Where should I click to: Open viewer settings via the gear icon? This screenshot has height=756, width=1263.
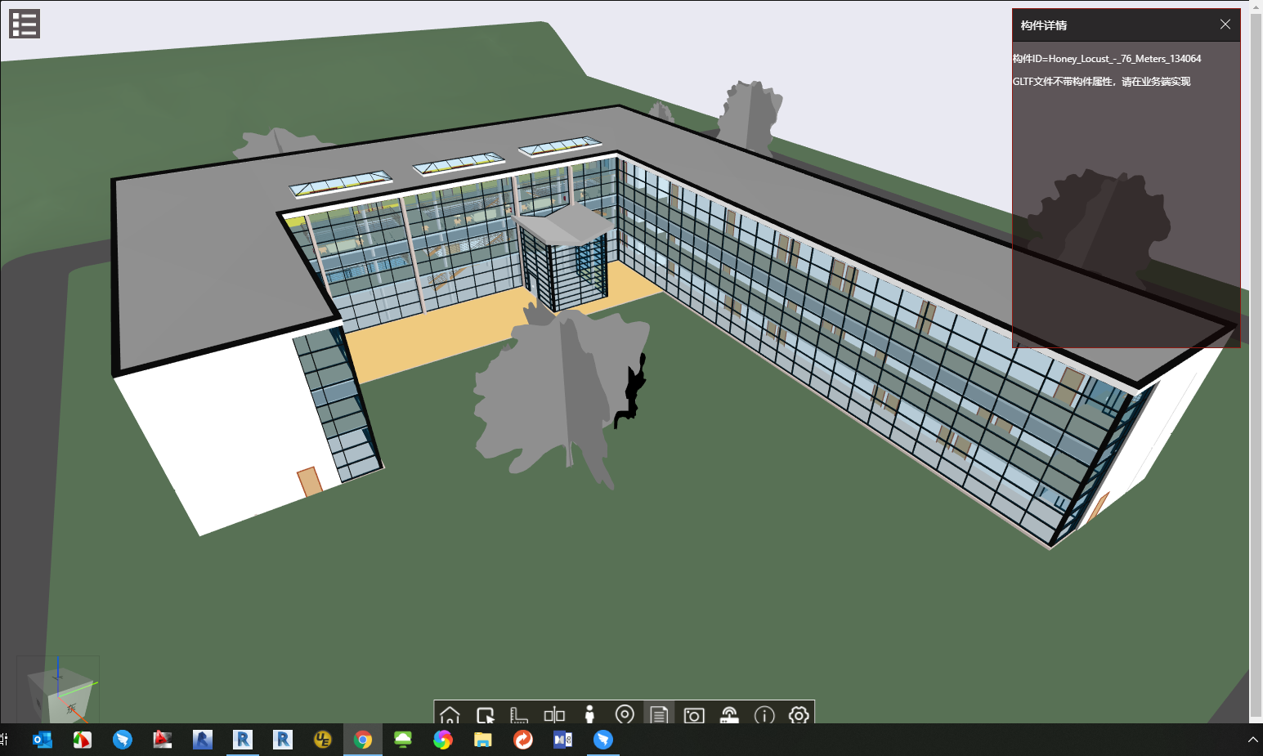click(x=799, y=715)
